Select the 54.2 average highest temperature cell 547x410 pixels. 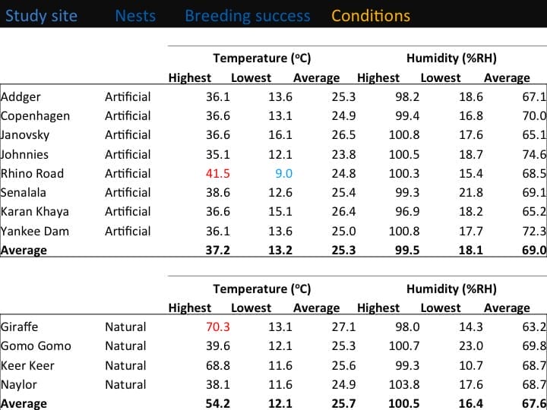pos(217,403)
